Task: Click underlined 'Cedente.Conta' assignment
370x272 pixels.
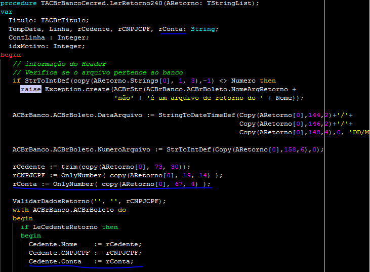Action: pos(81,261)
